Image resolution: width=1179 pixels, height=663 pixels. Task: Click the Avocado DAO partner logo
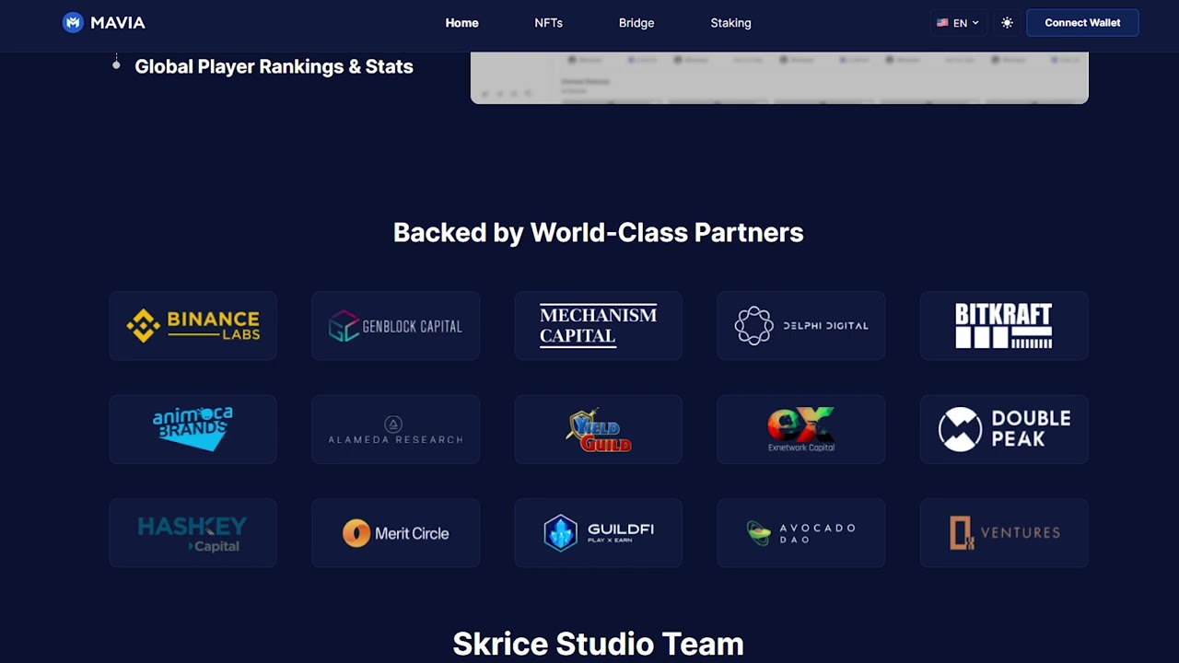pos(801,533)
